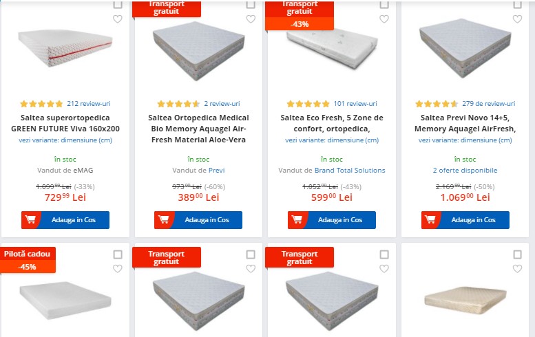
Task: Select compare checkbox on GREEN FUTURE Viva mattress
Action: [117, 5]
